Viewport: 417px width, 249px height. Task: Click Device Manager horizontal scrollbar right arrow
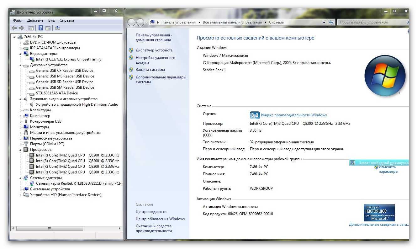pos(120,229)
